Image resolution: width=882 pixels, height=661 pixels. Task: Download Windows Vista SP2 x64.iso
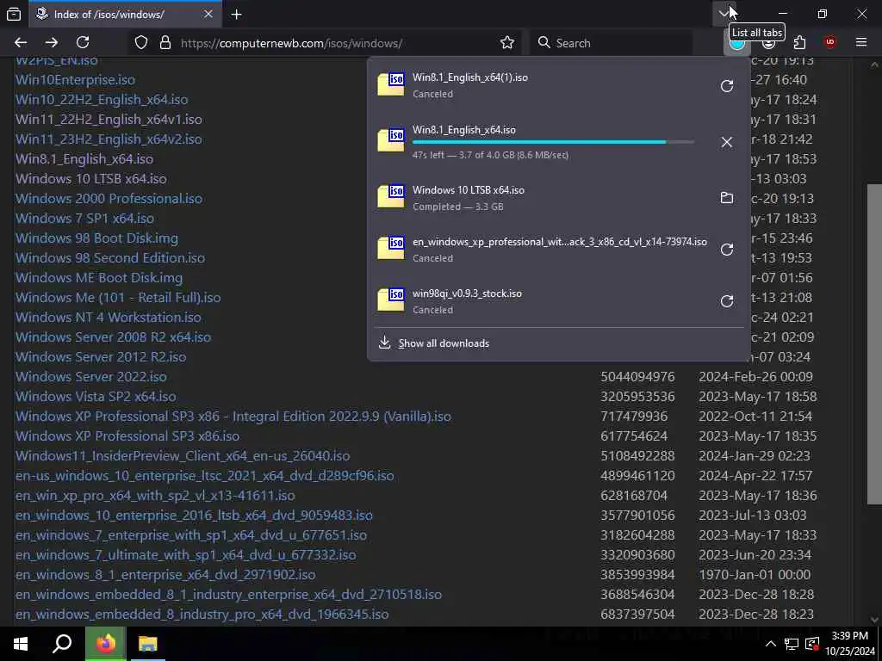pos(96,396)
